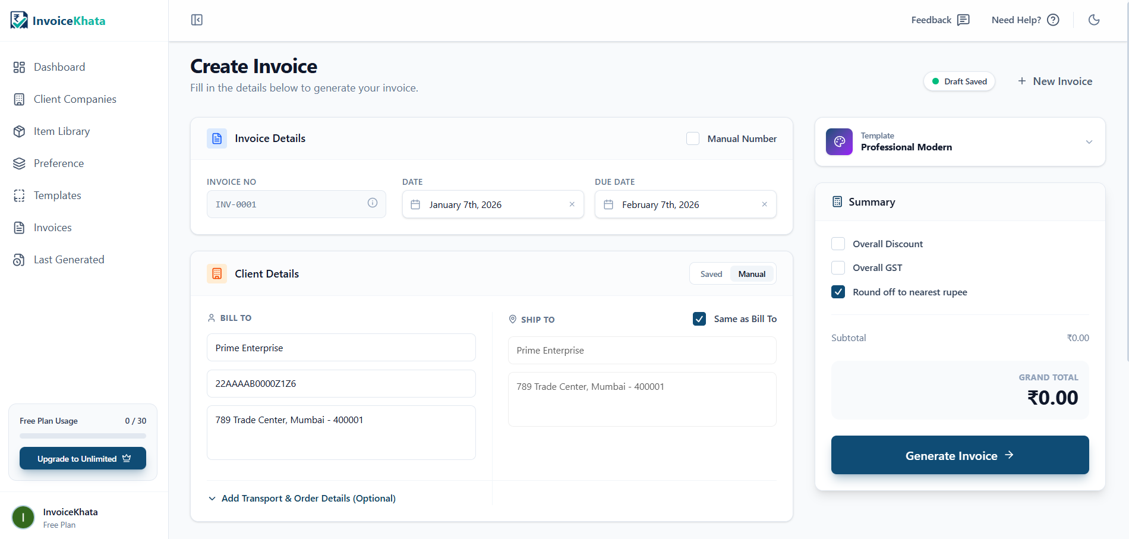This screenshot has height=539, width=1129.
Task: Expand Add Transport & Order Details section
Action: [302, 498]
